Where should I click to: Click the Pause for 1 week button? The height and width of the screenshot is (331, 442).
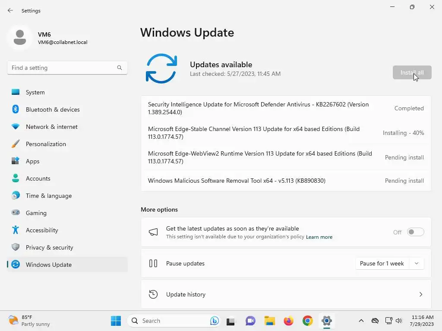382,263
